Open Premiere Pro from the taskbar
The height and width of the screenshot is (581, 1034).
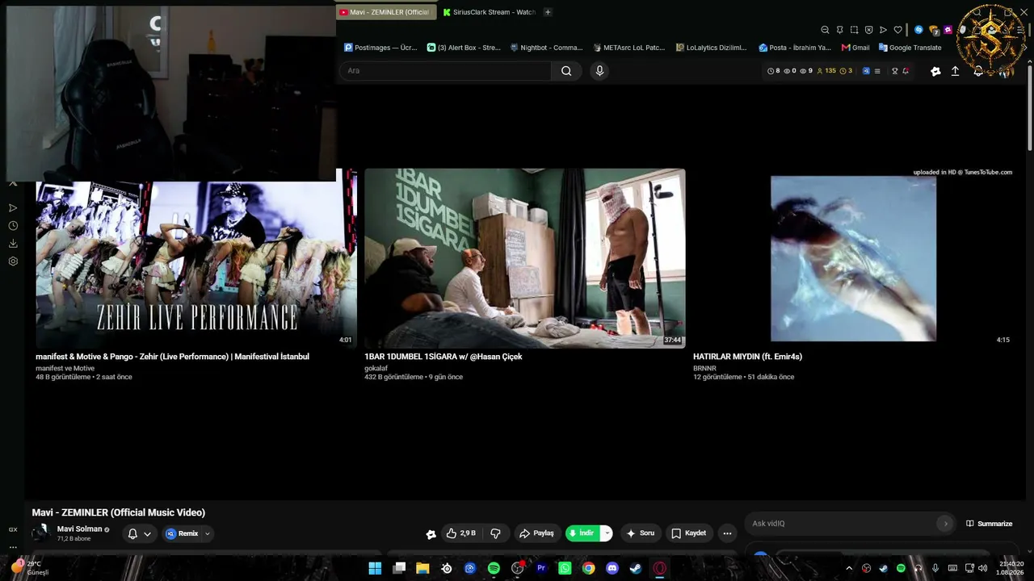coord(541,568)
